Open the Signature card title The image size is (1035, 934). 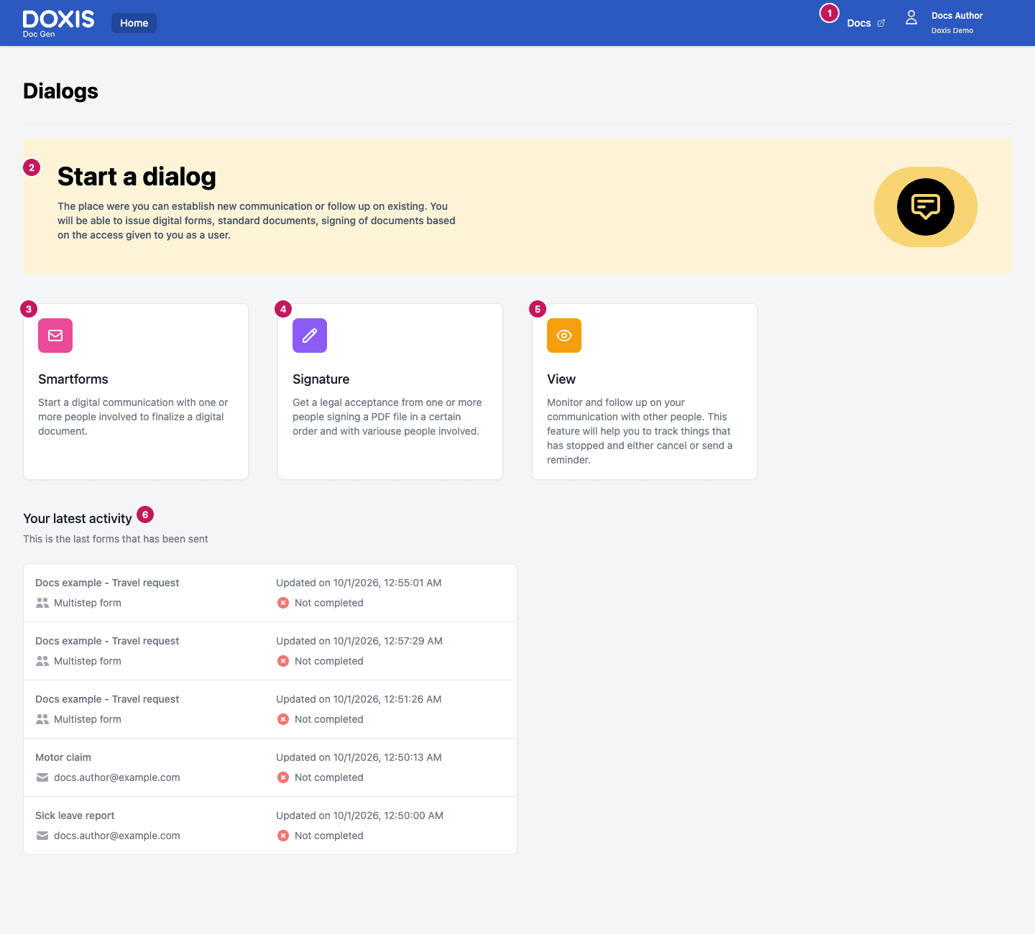321,379
